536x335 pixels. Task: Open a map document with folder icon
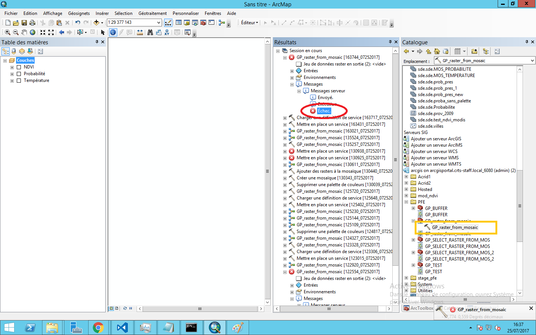tap(16, 23)
